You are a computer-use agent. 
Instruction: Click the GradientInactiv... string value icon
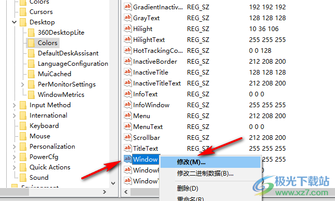click(x=128, y=7)
